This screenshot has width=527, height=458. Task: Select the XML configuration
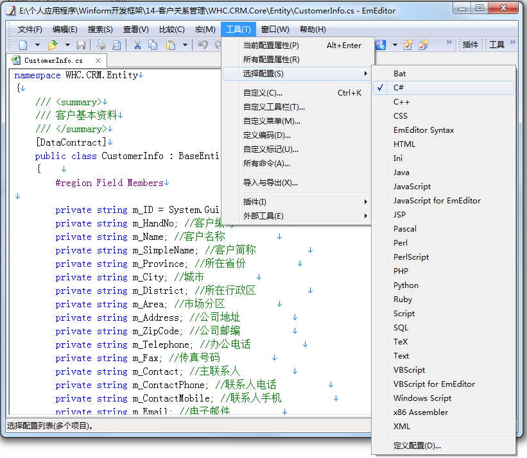coord(444,426)
